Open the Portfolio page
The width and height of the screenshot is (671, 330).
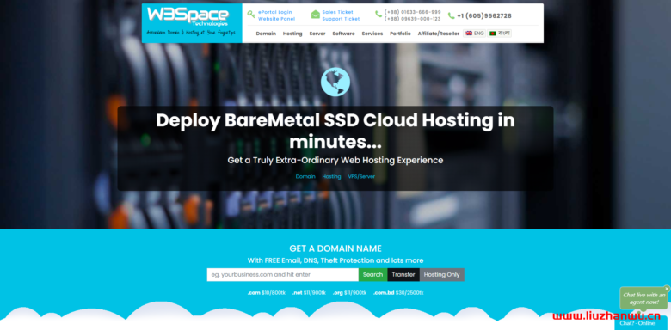point(400,34)
